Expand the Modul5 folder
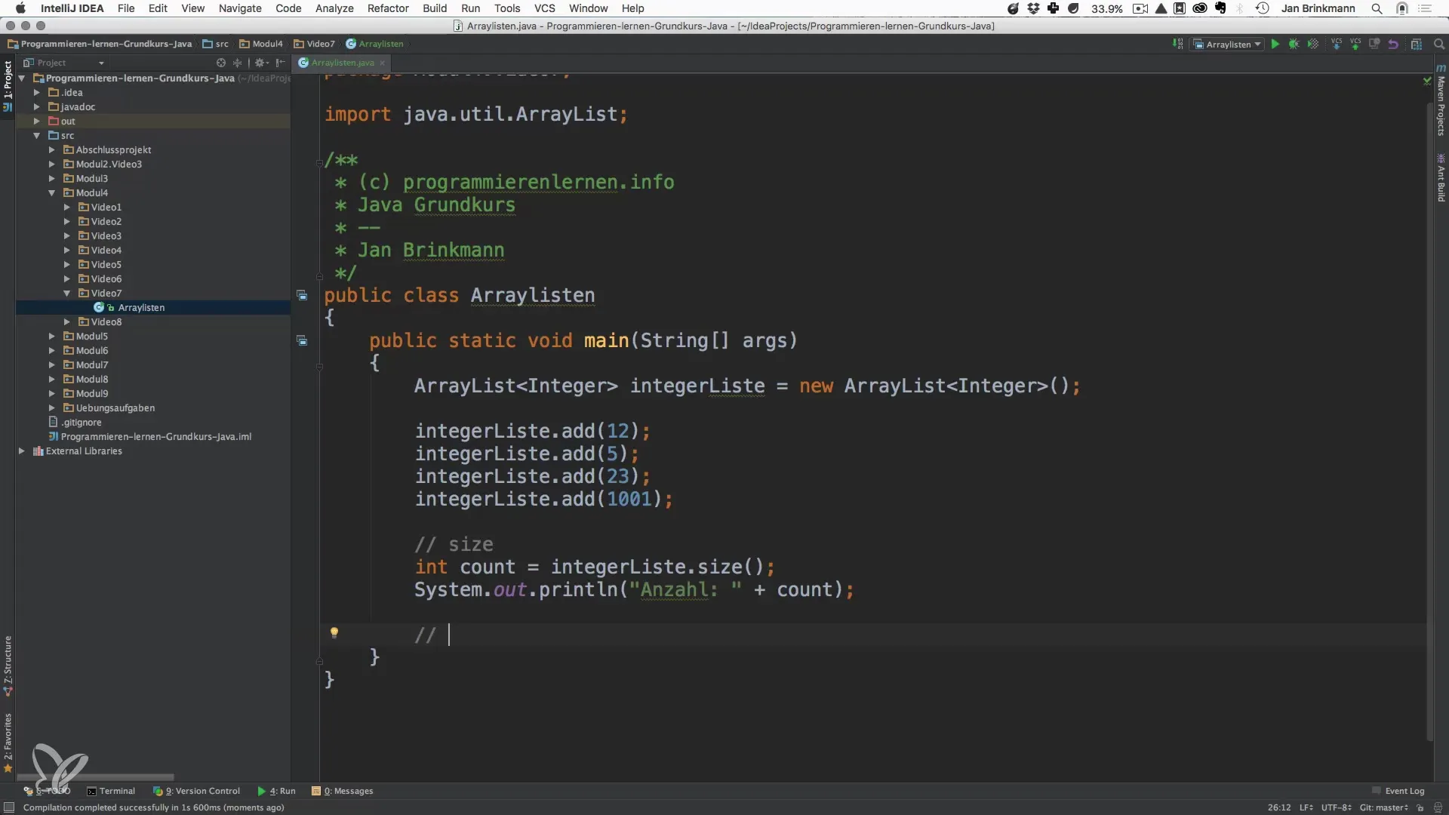 point(51,337)
